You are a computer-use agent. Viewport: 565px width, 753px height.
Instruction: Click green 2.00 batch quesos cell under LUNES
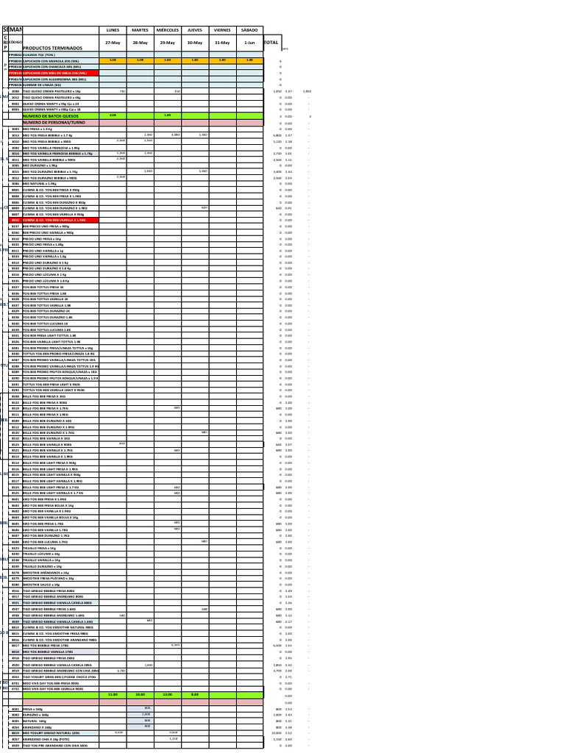point(113,115)
